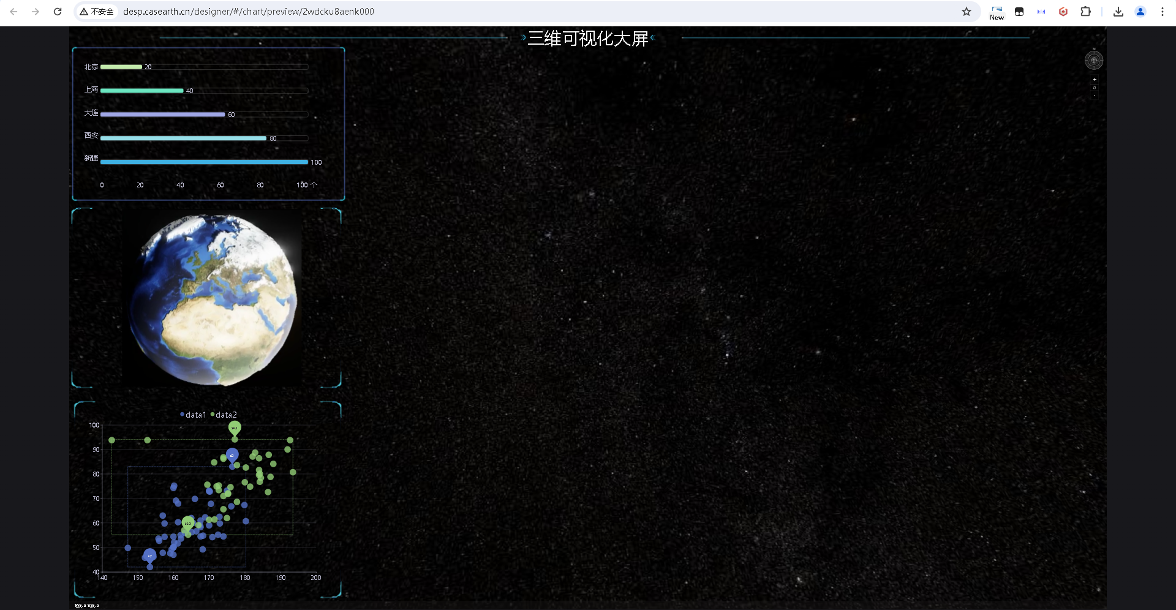Toggle data1 series in scatter legend
The height and width of the screenshot is (610, 1176).
point(193,415)
